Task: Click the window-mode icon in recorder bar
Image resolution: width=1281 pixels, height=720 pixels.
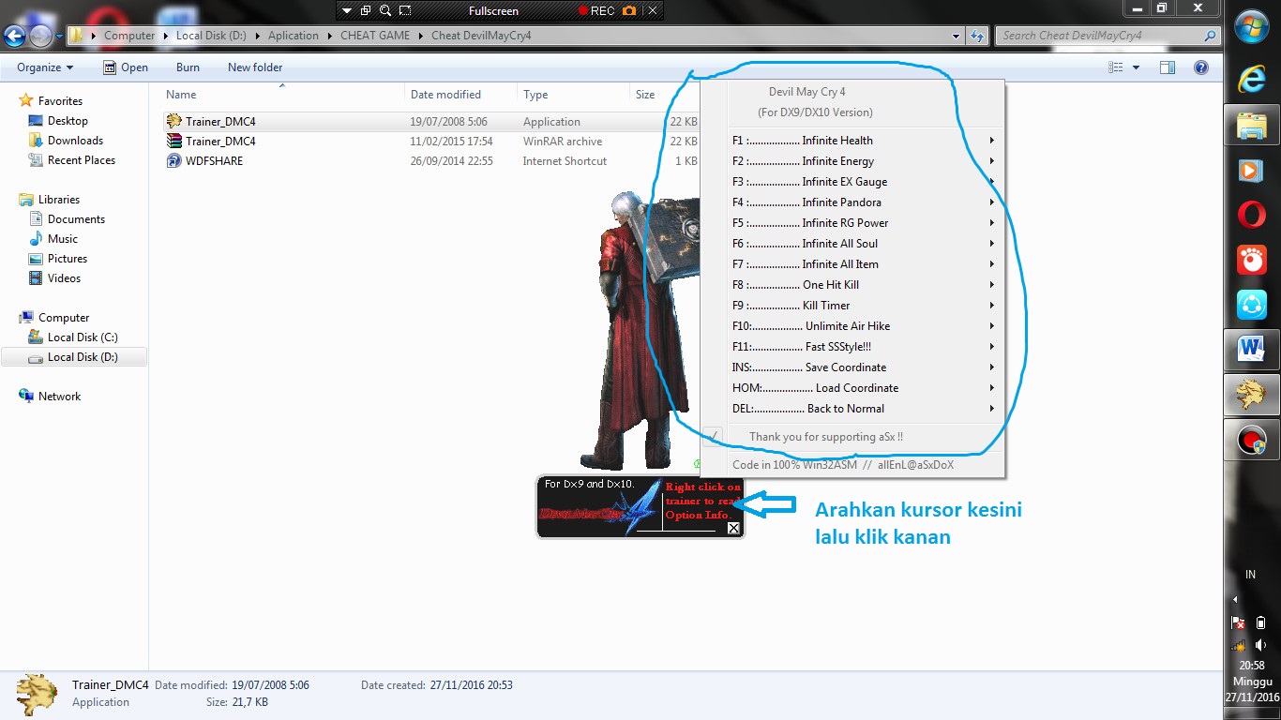Action: click(x=366, y=10)
